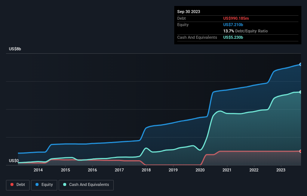Click the Sep 30 2023 tooltip date
Image resolution: width=307 pixels, height=196 pixels.
pos(188,12)
